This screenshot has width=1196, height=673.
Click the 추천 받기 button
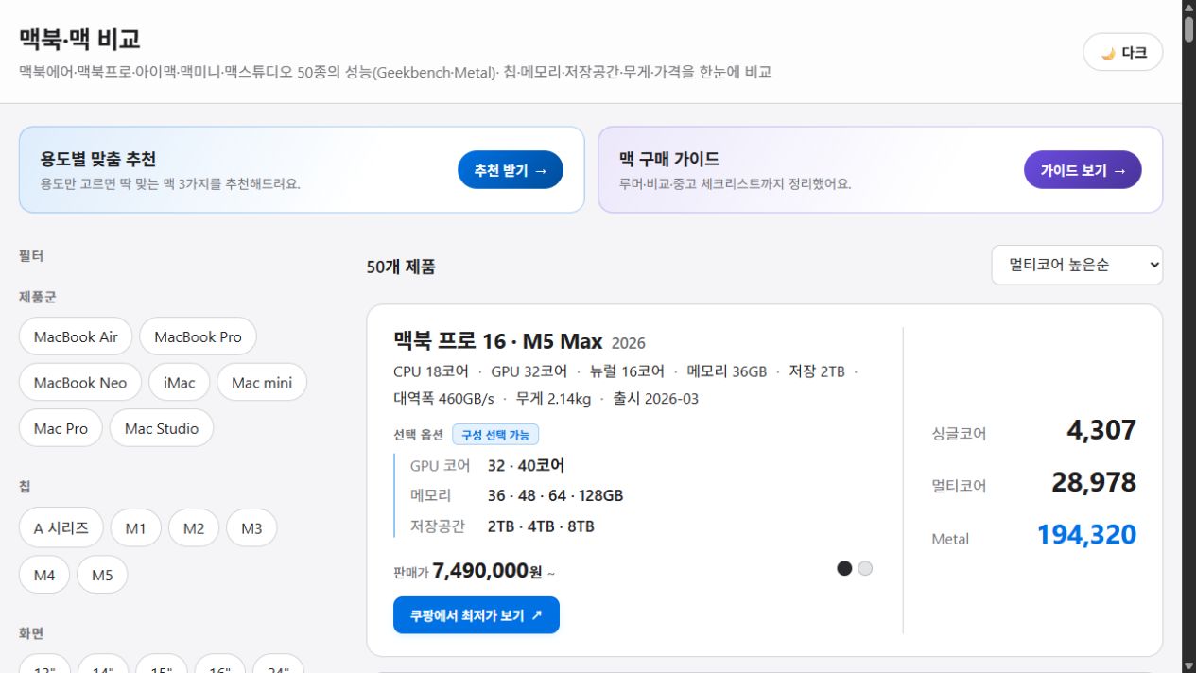tap(511, 170)
